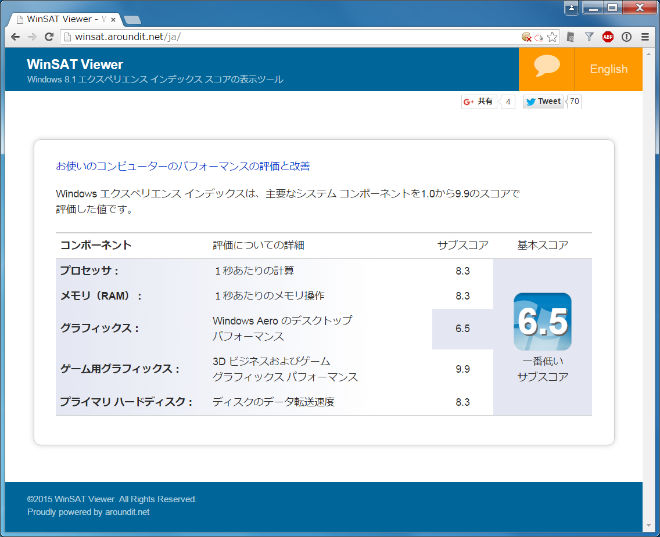Switch the site language to English

(x=609, y=69)
